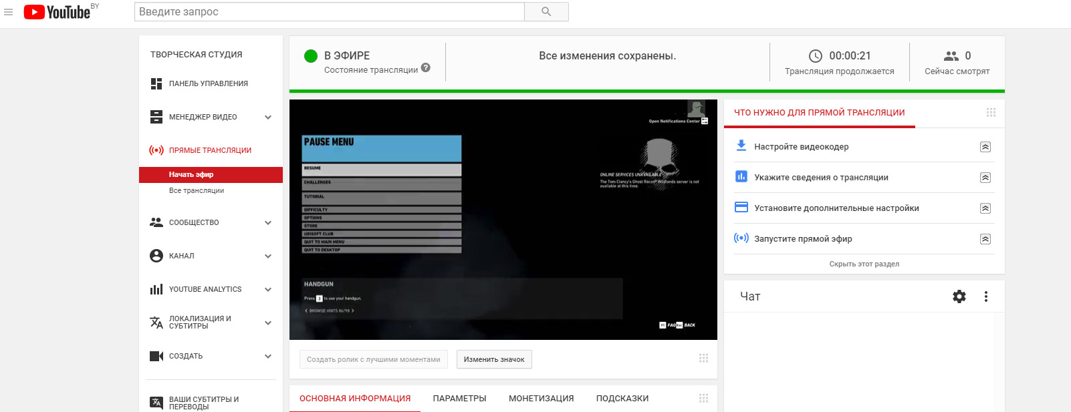The image size is (1071, 412).
Task: Click Творческая студия heading
Action: click(x=197, y=55)
